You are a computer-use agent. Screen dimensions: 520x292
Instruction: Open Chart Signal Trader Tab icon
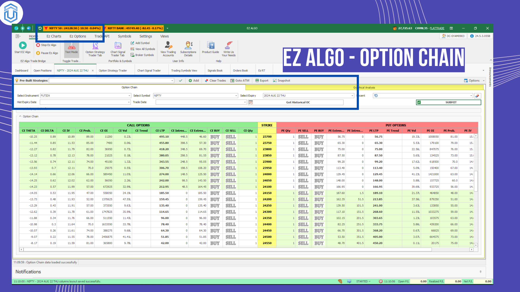[118, 46]
